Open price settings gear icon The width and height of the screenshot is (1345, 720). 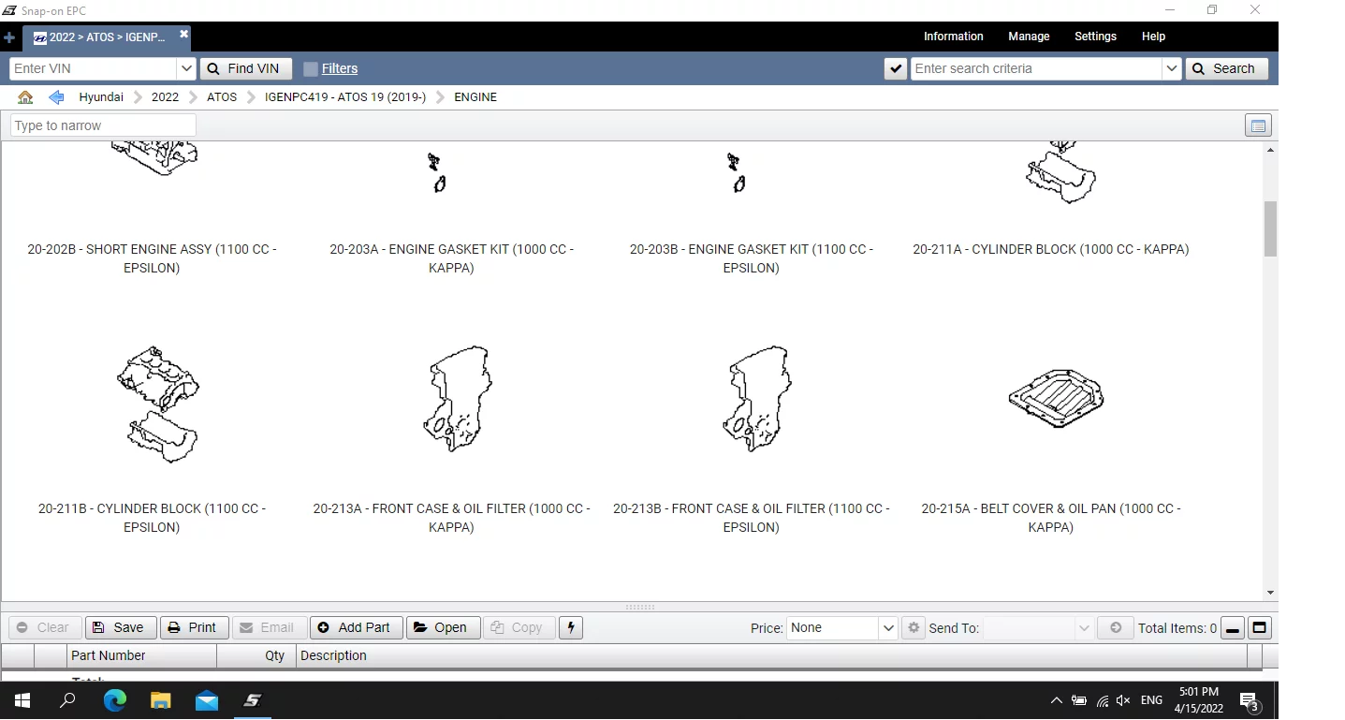(x=914, y=627)
